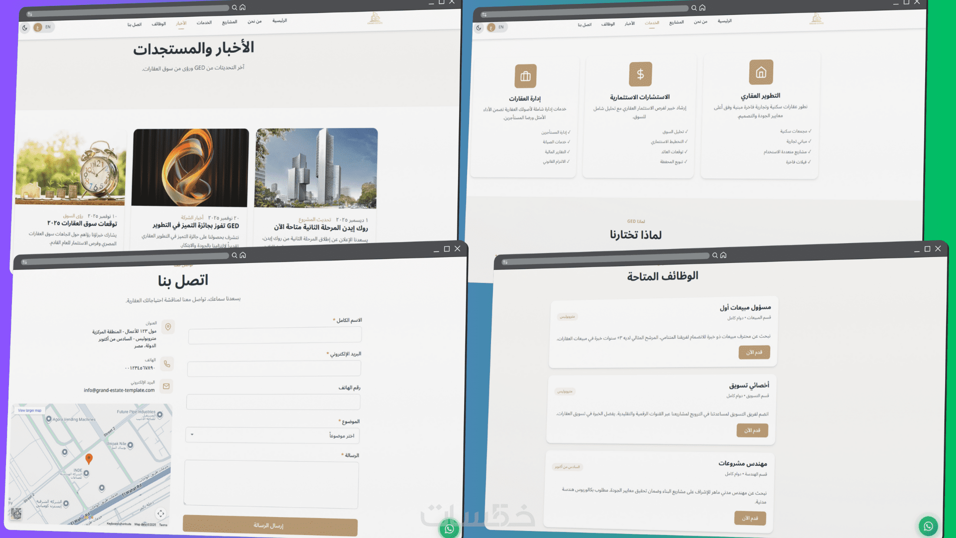Screen dimensions: 956x538
Task: Click the WhatsApp icon in the contact window
Action: (449, 529)
